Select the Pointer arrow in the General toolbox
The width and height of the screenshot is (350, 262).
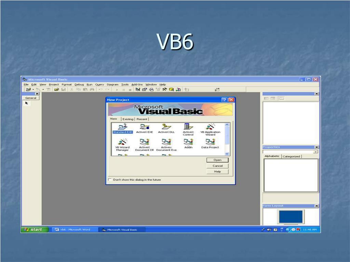point(27,103)
